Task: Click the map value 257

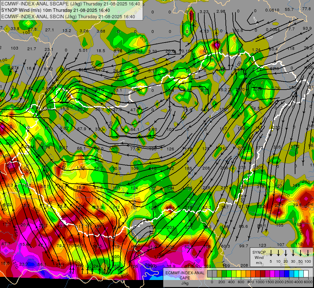Action: (189, 227)
